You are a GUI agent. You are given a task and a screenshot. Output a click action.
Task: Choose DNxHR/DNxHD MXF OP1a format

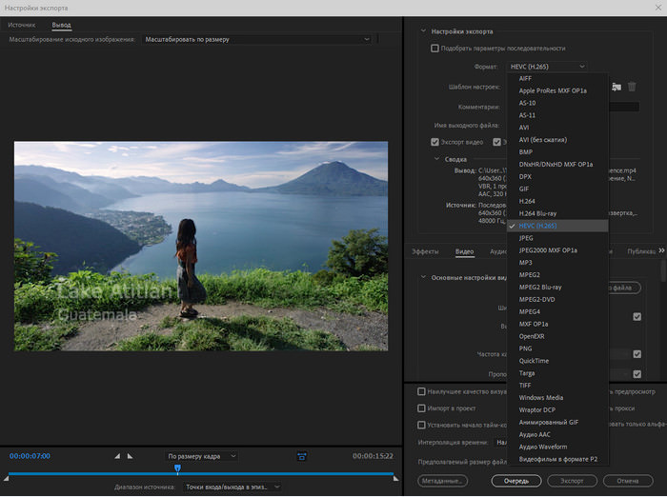tap(557, 164)
